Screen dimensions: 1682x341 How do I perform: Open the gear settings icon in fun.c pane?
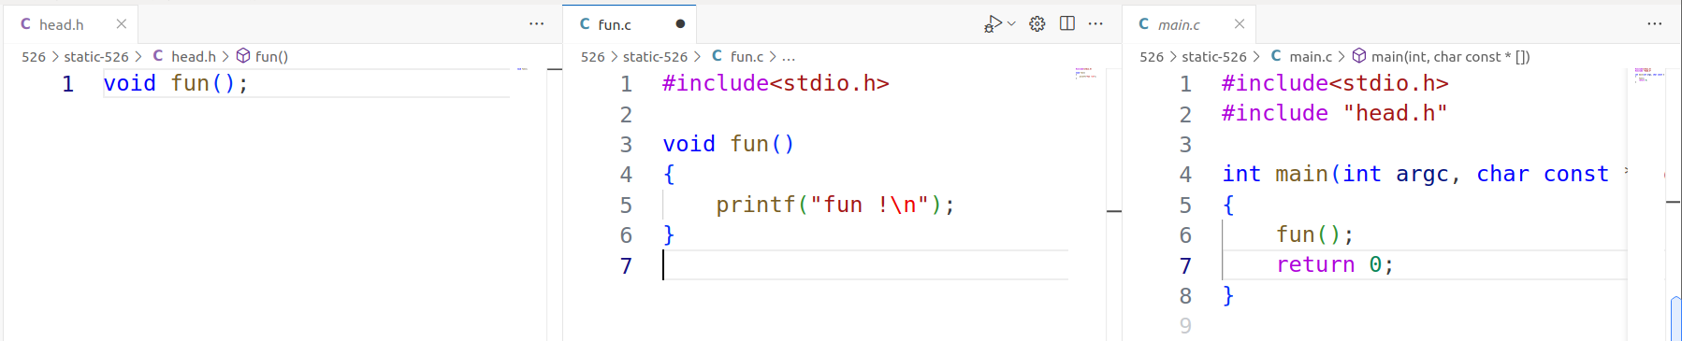1037,24
